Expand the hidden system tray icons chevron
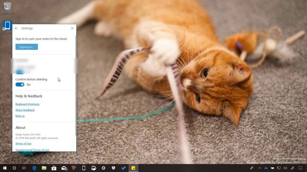Viewport: 307px width, 172px height. (260, 168)
